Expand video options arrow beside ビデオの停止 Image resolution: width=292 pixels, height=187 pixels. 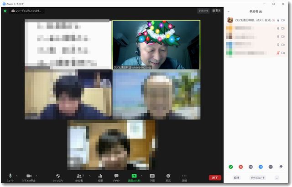coord(36,175)
